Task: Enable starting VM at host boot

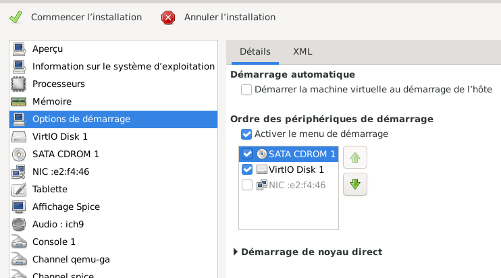Action: [246, 90]
